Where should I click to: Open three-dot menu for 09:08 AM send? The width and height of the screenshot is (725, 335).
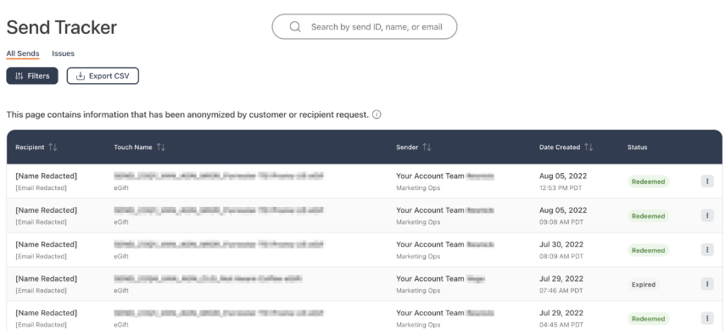(x=707, y=215)
